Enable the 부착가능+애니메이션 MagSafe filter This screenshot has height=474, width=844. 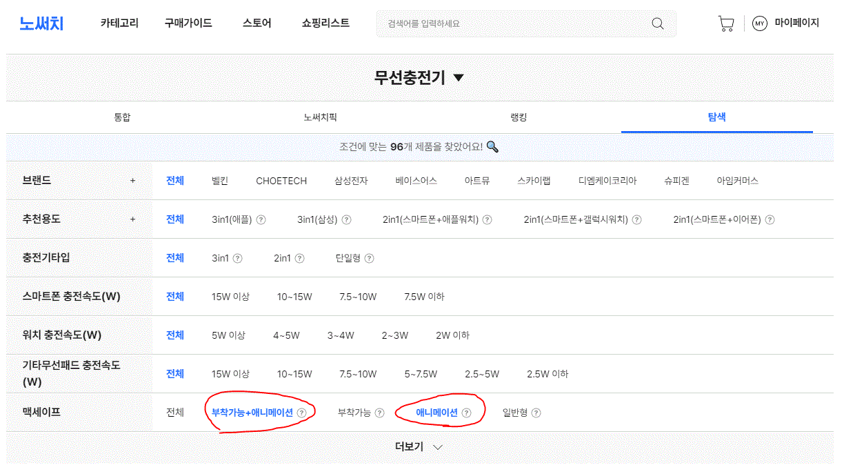(252, 413)
